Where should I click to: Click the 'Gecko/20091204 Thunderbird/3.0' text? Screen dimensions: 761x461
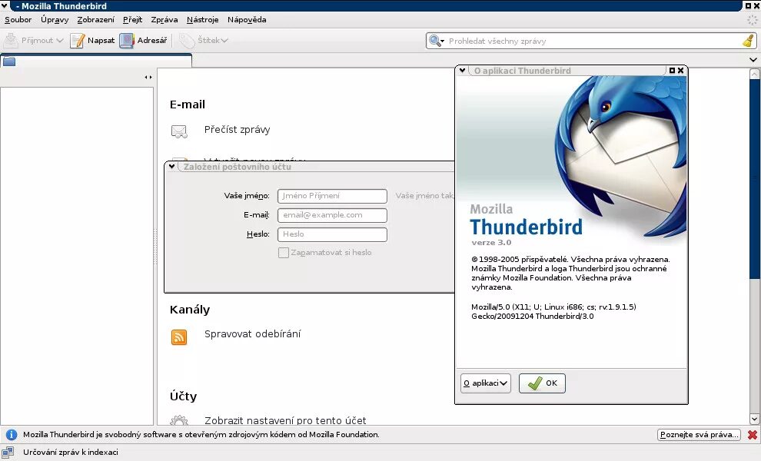coord(533,317)
